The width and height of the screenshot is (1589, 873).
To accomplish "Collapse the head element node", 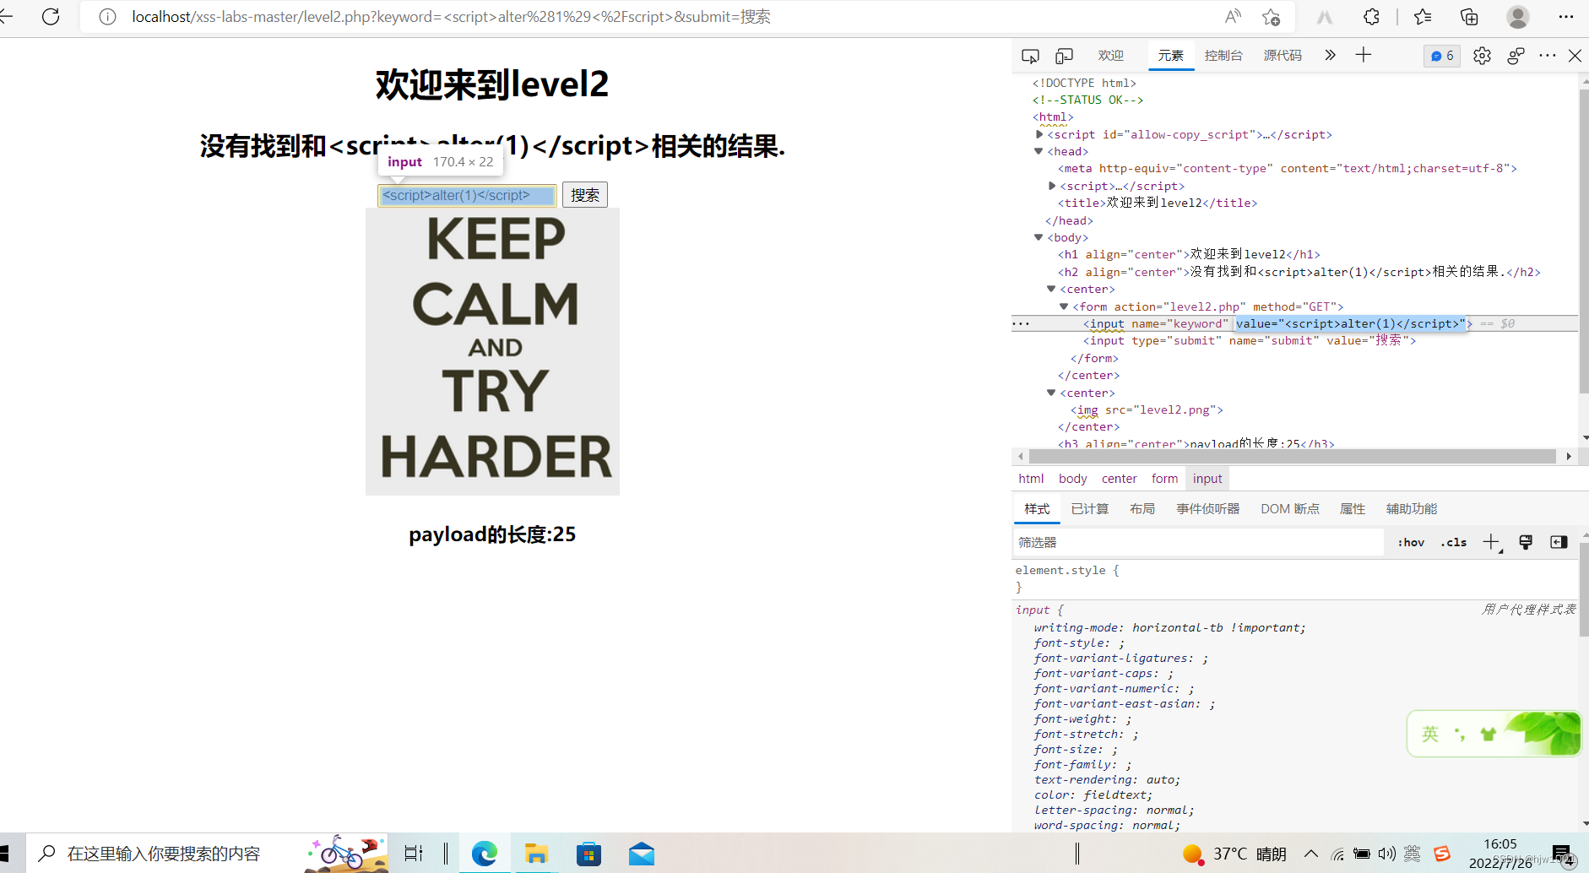I will point(1039,151).
